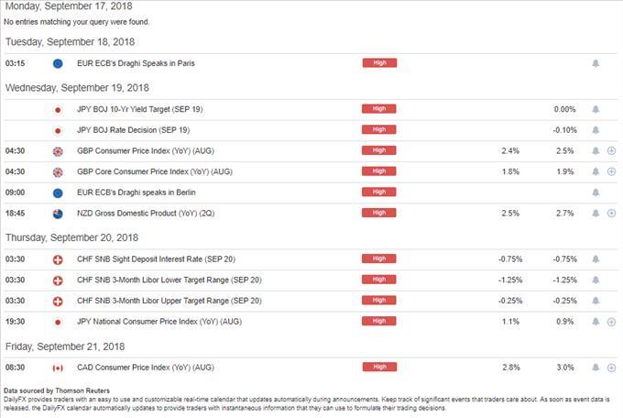
Task: Expand details for GBP Consumer Price Index row
Action: [x=611, y=150]
